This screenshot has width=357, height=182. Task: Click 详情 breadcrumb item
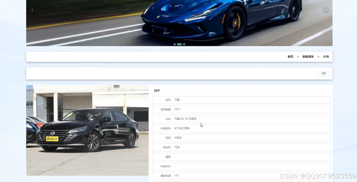326,57
